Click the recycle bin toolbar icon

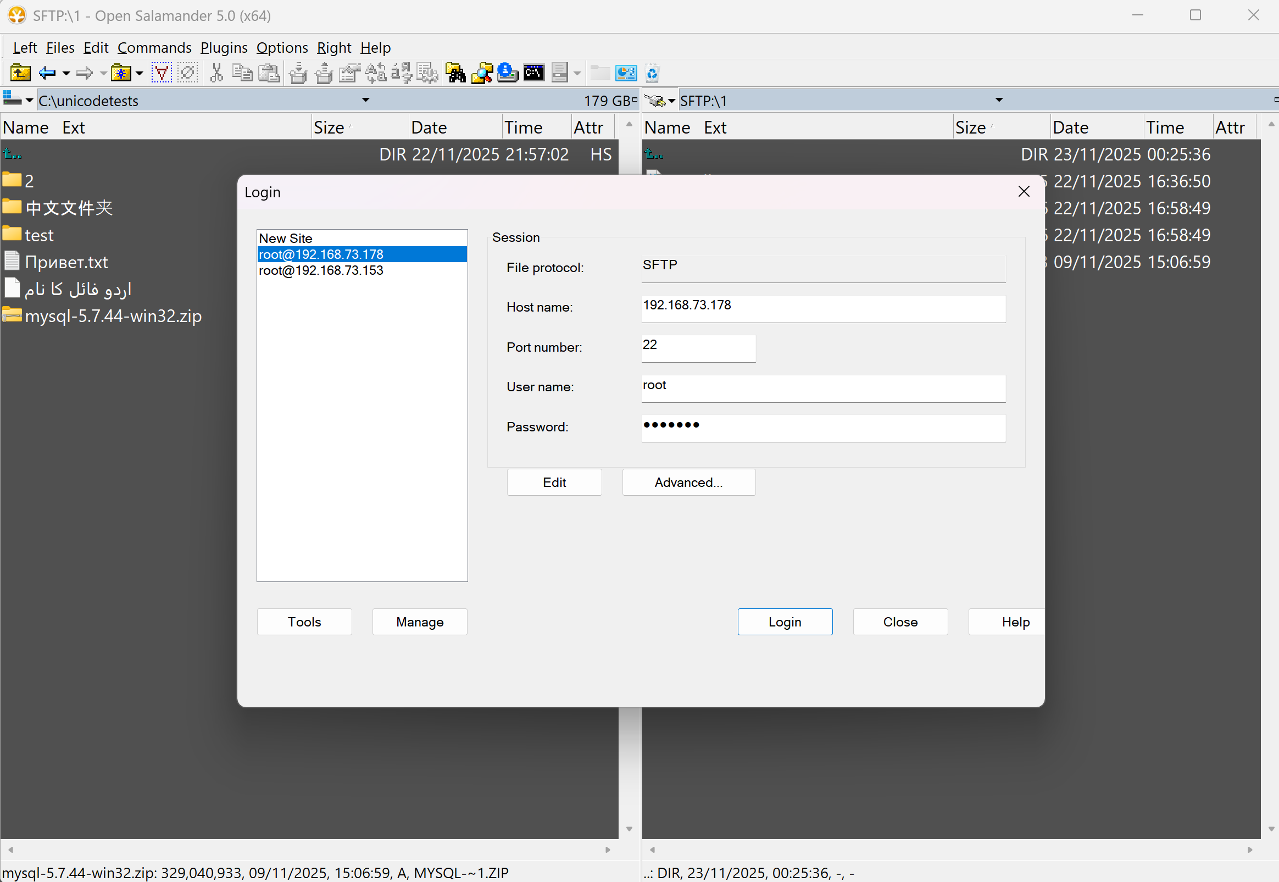click(x=652, y=73)
